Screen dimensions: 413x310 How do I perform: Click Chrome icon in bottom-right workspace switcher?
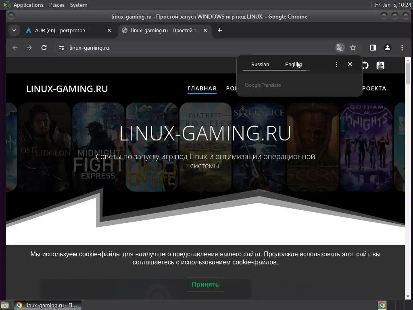pyautogui.click(x=382, y=305)
